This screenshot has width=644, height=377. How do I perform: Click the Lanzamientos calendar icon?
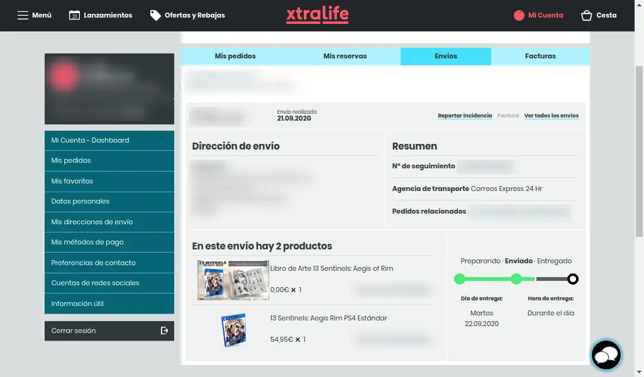click(74, 15)
